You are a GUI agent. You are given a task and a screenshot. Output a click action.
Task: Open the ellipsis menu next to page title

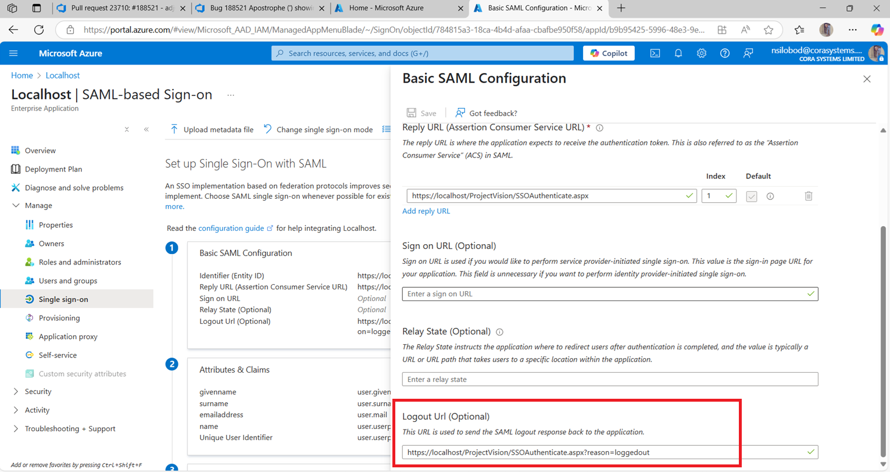pos(231,95)
